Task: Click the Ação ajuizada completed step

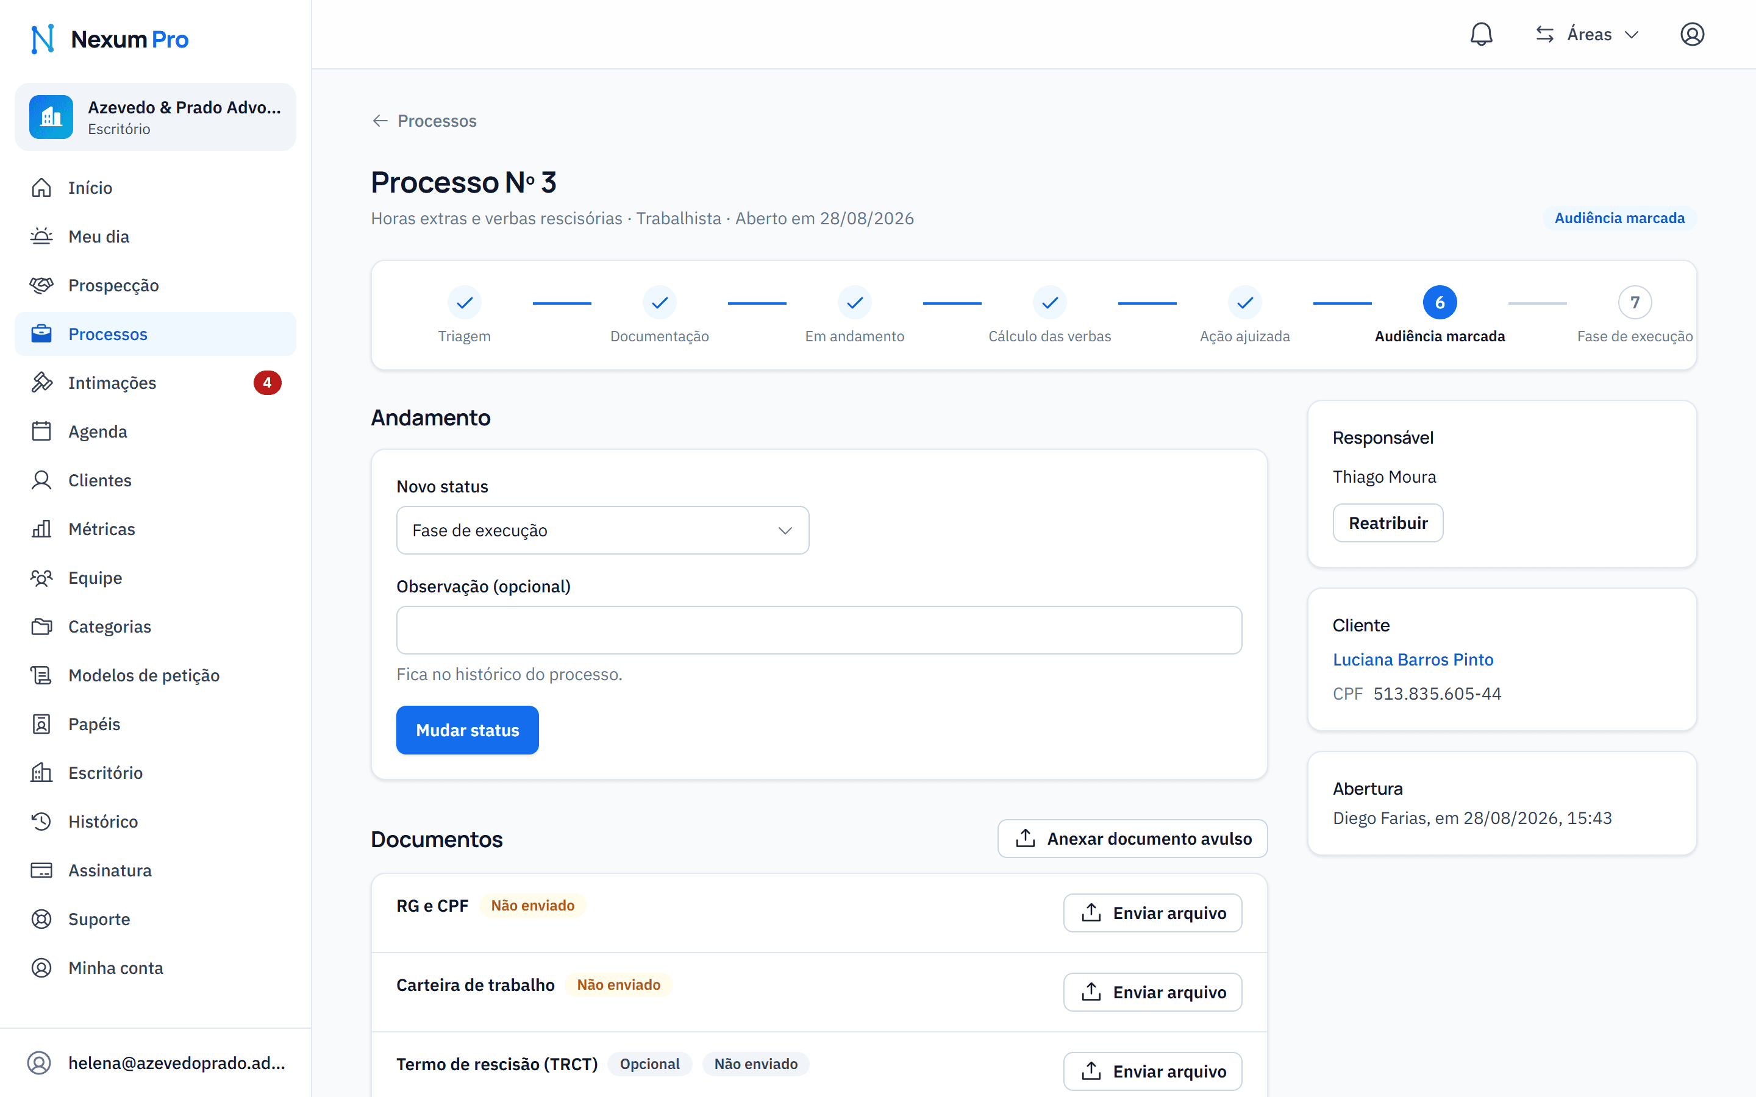Action: 1245,302
